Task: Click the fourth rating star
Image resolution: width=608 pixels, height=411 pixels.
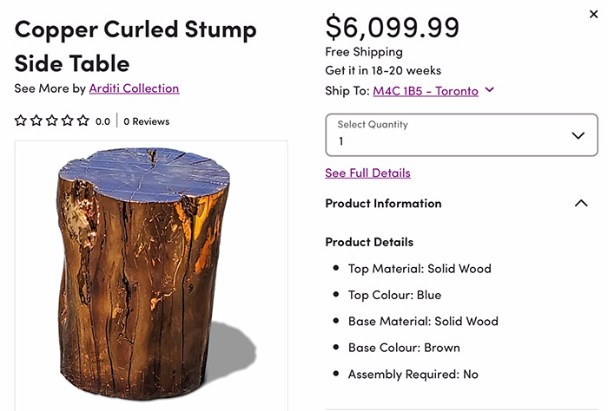Action: pos(68,121)
